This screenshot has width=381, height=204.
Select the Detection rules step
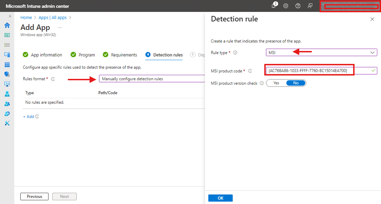click(x=164, y=55)
